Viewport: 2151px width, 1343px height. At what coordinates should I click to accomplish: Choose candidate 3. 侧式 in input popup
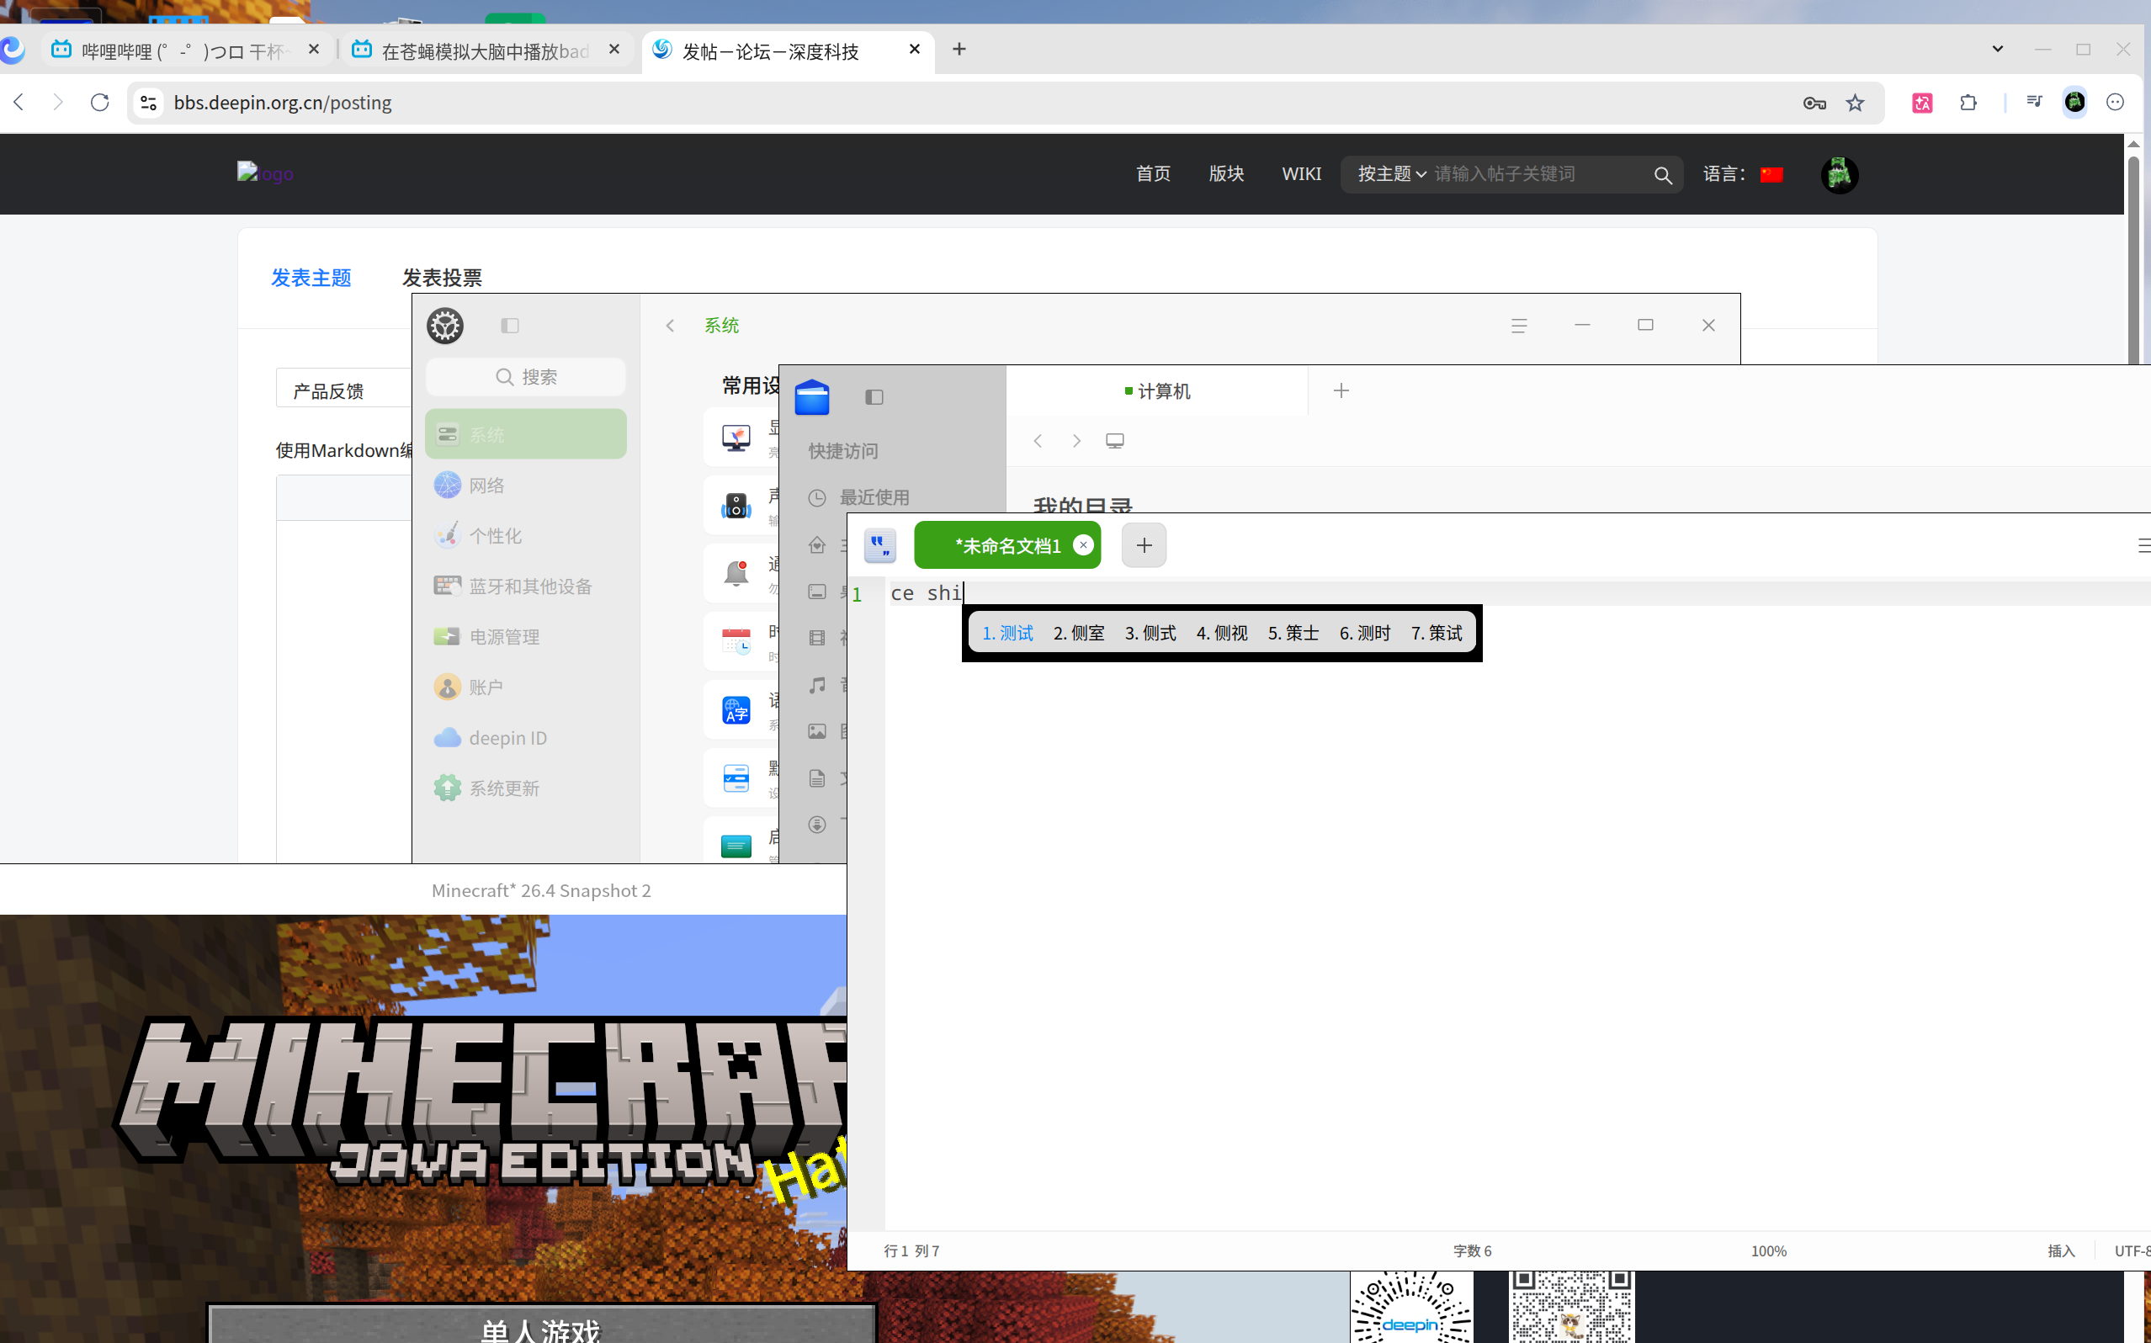(1150, 633)
